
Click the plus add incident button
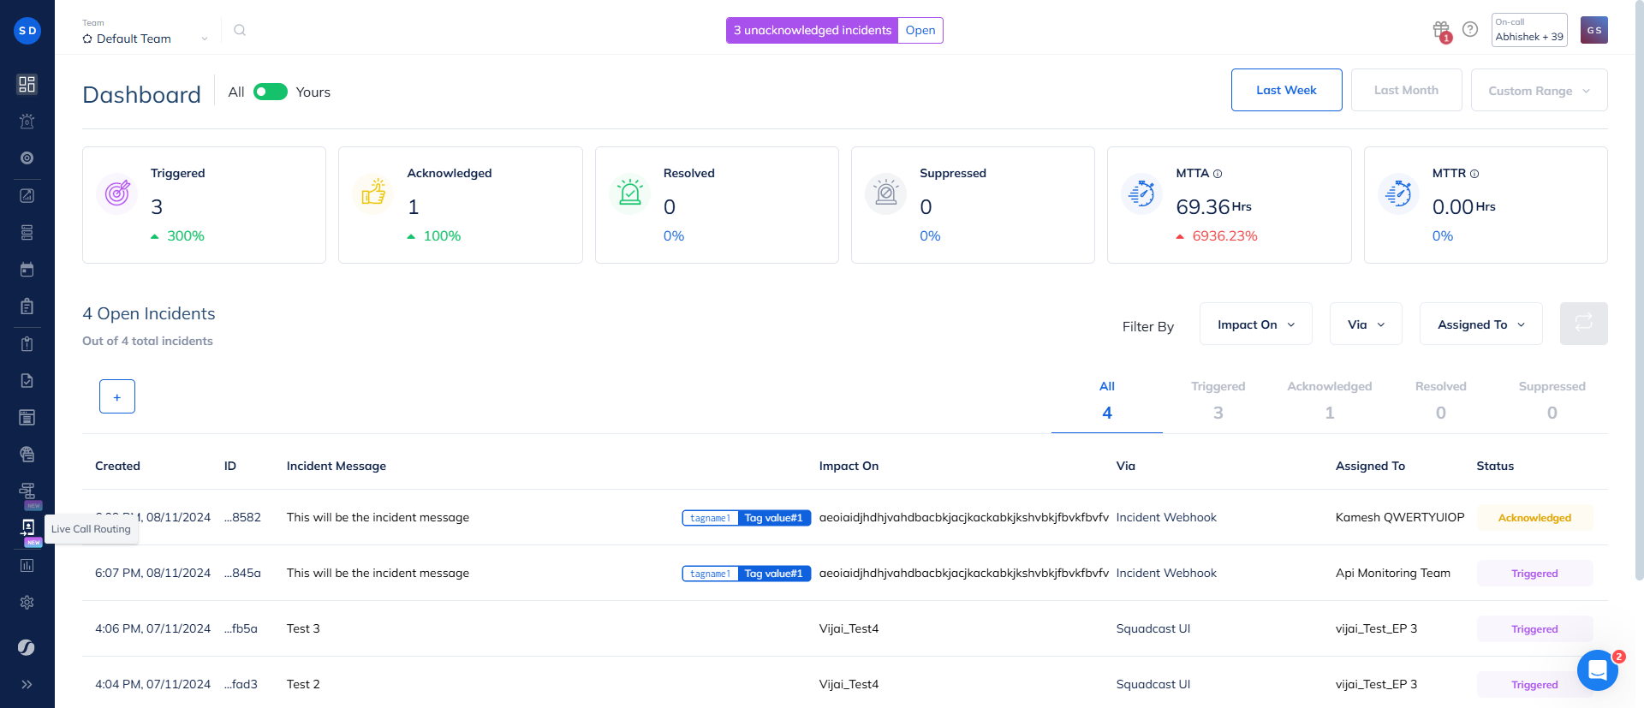pos(117,396)
